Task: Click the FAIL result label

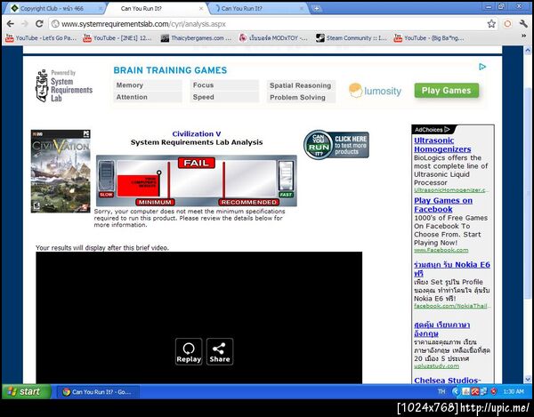Action: pyautogui.click(x=197, y=163)
